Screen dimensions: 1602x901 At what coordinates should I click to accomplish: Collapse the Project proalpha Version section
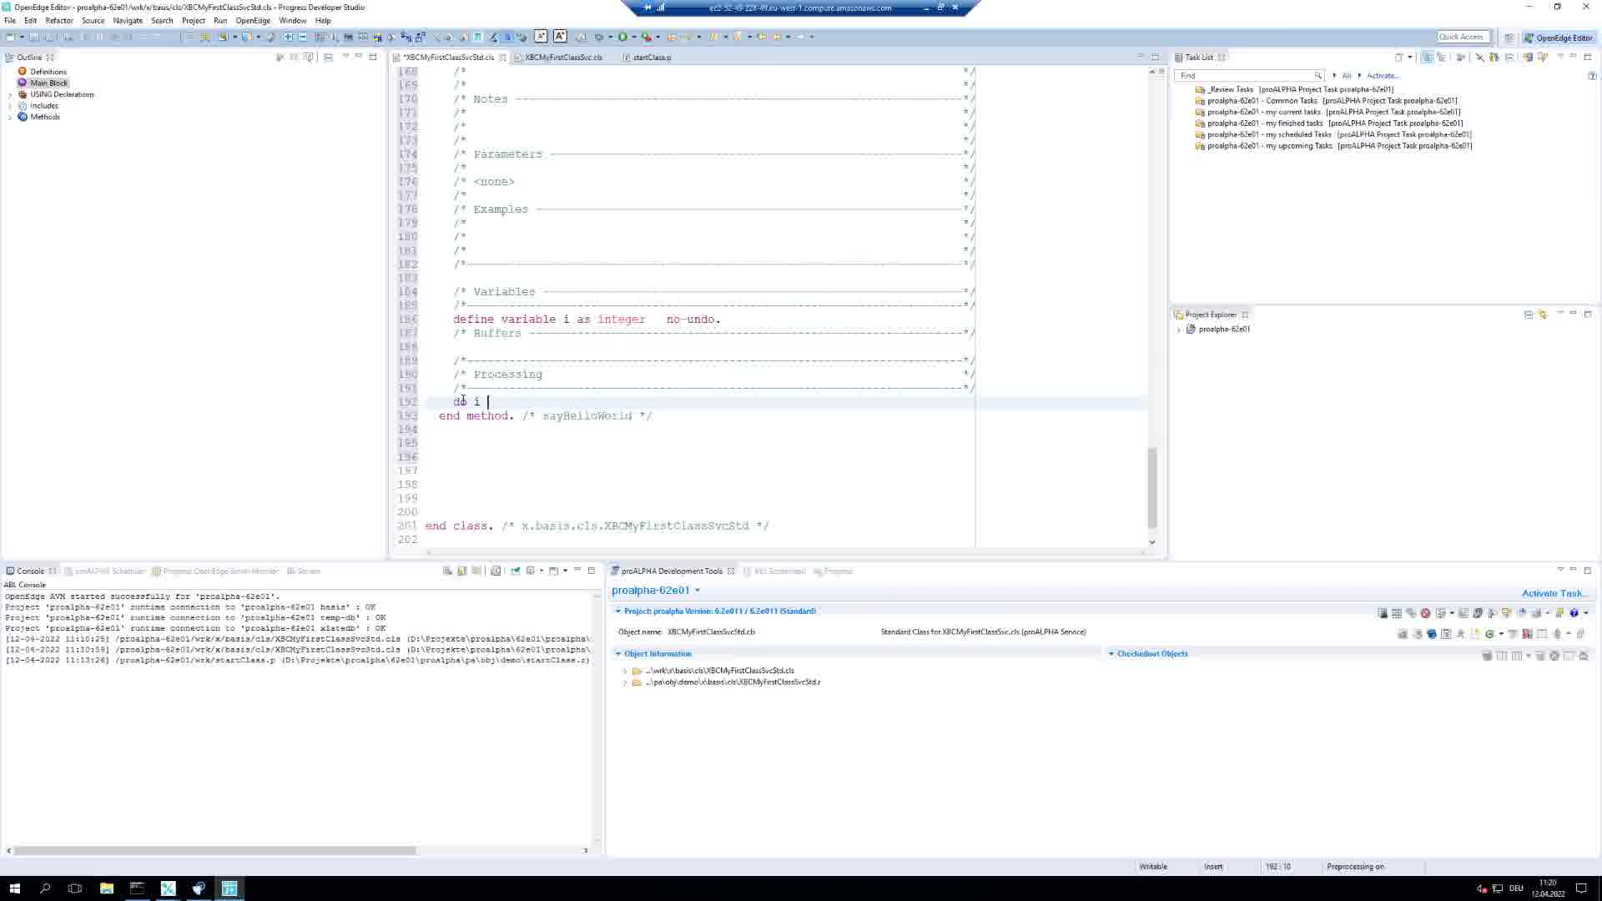tap(618, 612)
